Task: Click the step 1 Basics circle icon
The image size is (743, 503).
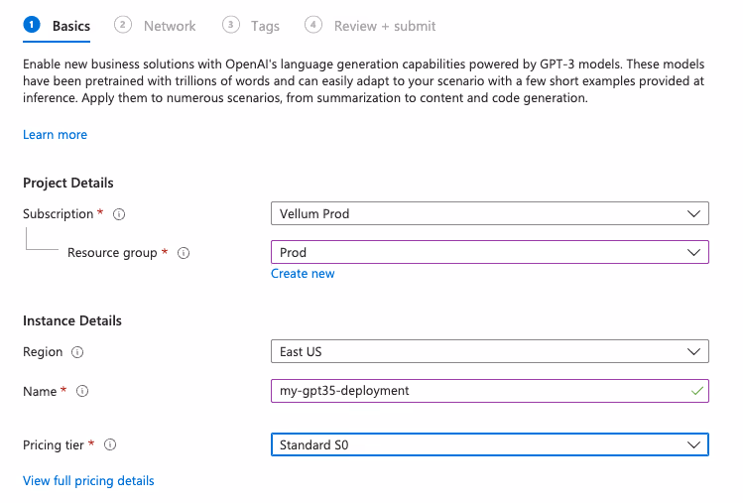Action: 32,25
